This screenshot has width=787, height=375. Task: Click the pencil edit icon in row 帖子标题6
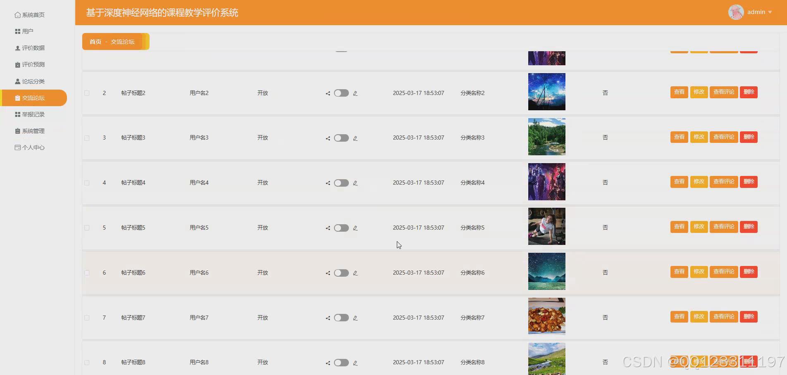[x=355, y=273]
